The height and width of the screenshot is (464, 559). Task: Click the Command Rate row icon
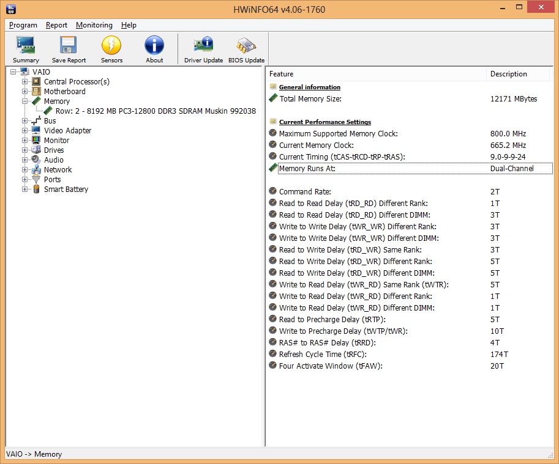pos(272,191)
